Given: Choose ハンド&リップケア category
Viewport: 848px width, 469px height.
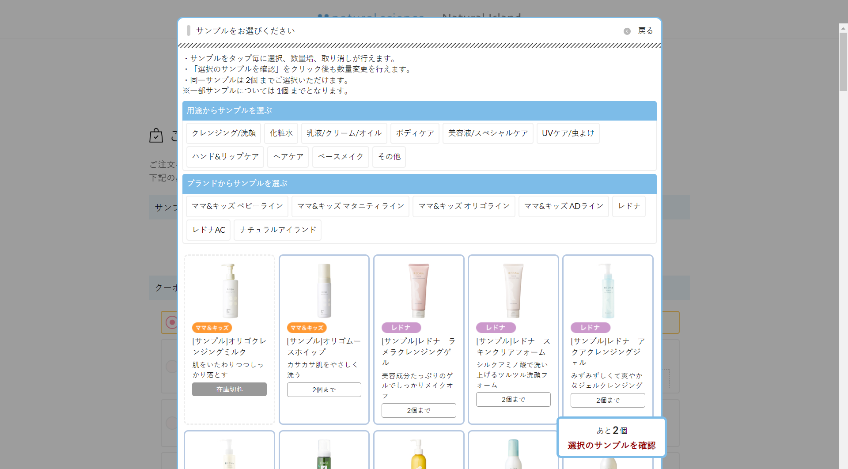Looking at the screenshot, I should 225,157.
